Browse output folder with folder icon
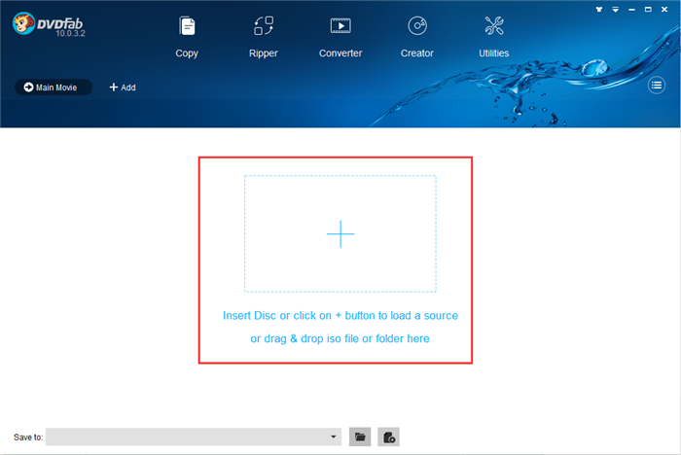Image resolution: width=681 pixels, height=455 pixels. tap(361, 437)
